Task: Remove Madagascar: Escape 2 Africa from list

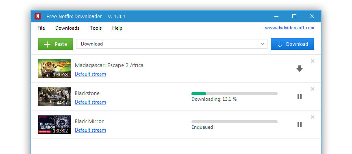Action: (x=313, y=61)
